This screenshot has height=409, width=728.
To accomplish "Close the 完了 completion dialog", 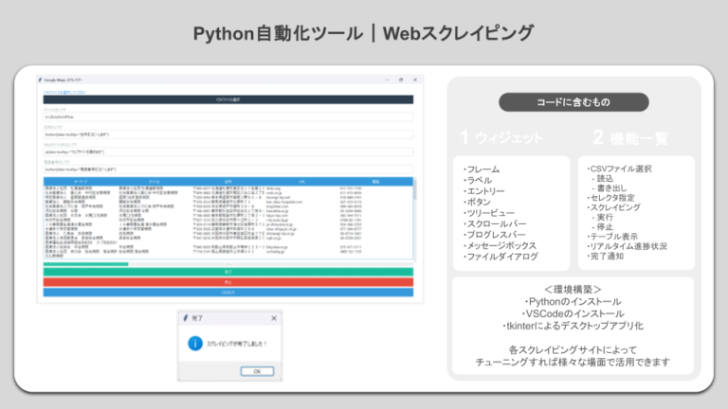I will (x=274, y=319).
